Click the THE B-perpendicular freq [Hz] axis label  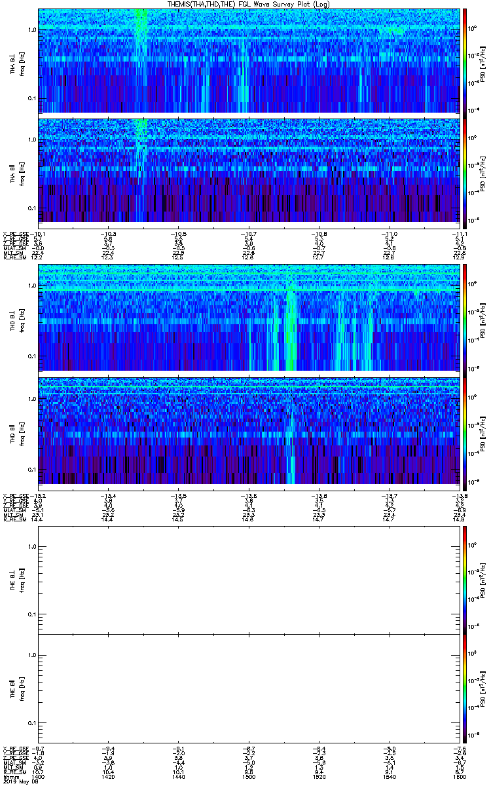click(x=22, y=580)
